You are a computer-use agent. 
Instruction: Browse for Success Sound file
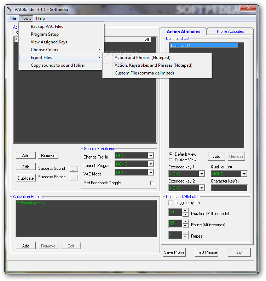(74, 169)
